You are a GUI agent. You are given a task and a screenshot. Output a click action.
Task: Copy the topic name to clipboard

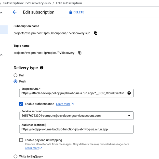(80, 53)
